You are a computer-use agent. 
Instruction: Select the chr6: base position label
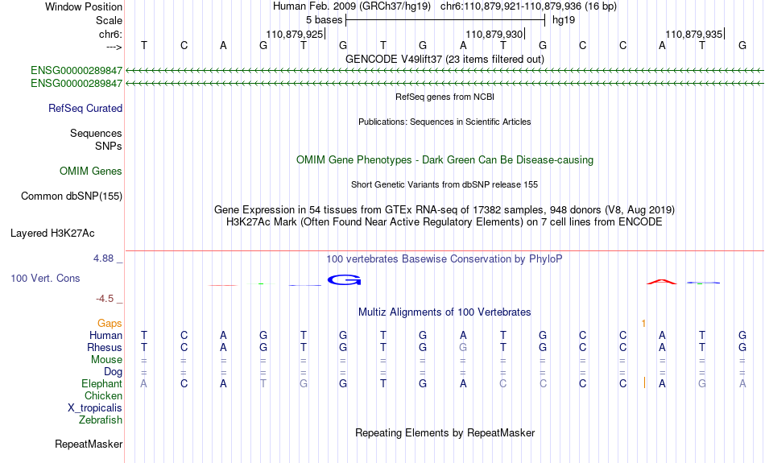(110, 34)
